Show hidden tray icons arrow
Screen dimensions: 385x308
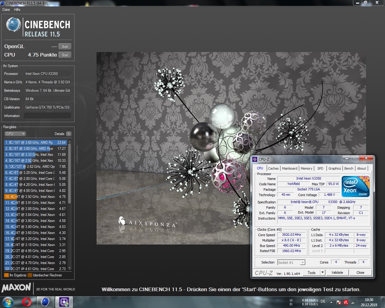tap(331, 302)
